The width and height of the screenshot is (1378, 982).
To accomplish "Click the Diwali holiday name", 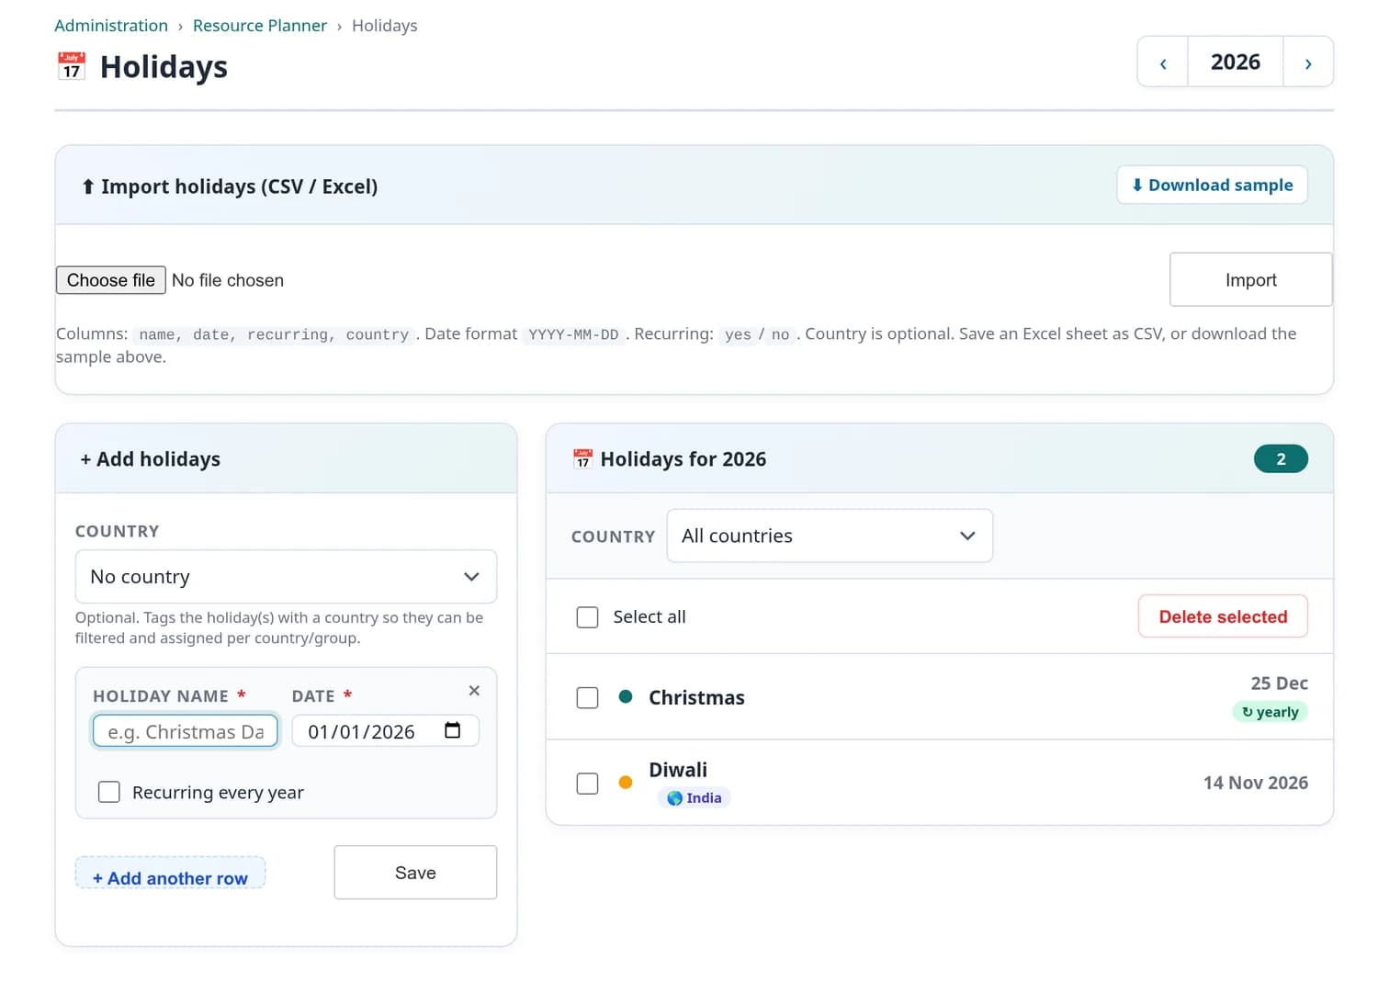I will point(678,770).
